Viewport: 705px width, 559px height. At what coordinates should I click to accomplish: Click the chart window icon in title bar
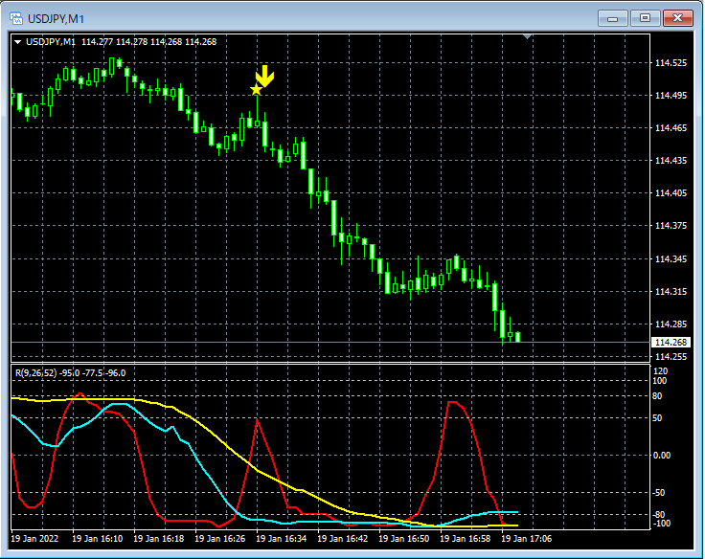(17, 18)
